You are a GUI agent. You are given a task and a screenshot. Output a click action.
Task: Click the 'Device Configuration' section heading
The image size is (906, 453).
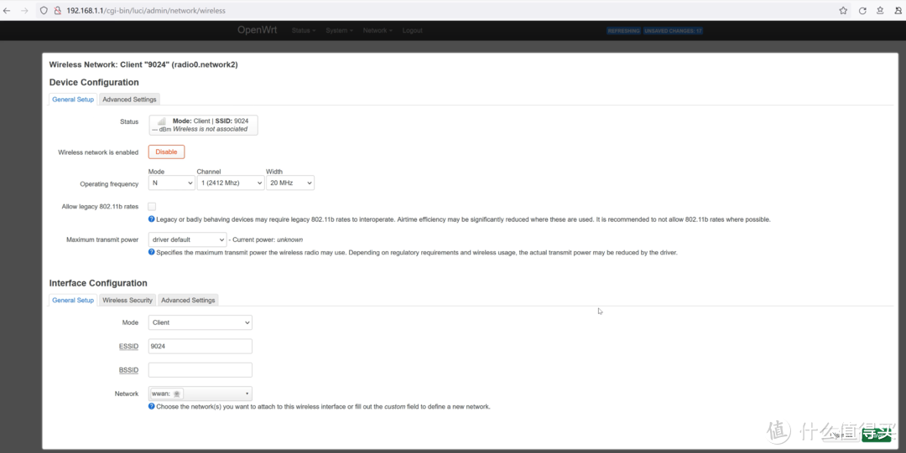coord(94,82)
